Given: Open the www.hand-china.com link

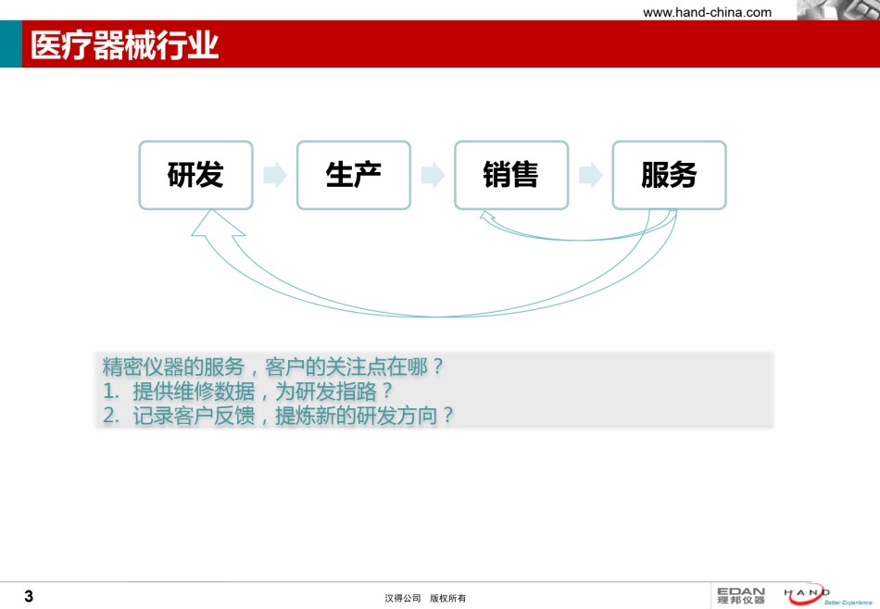Looking at the screenshot, I should tap(707, 12).
